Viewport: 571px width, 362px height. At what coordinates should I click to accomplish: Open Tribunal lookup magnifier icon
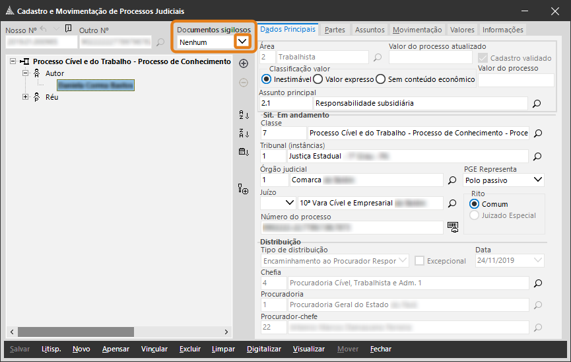click(537, 157)
